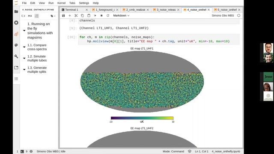The height and width of the screenshot is (154, 274).
Task: Open the View menu
Action: click(42, 3)
